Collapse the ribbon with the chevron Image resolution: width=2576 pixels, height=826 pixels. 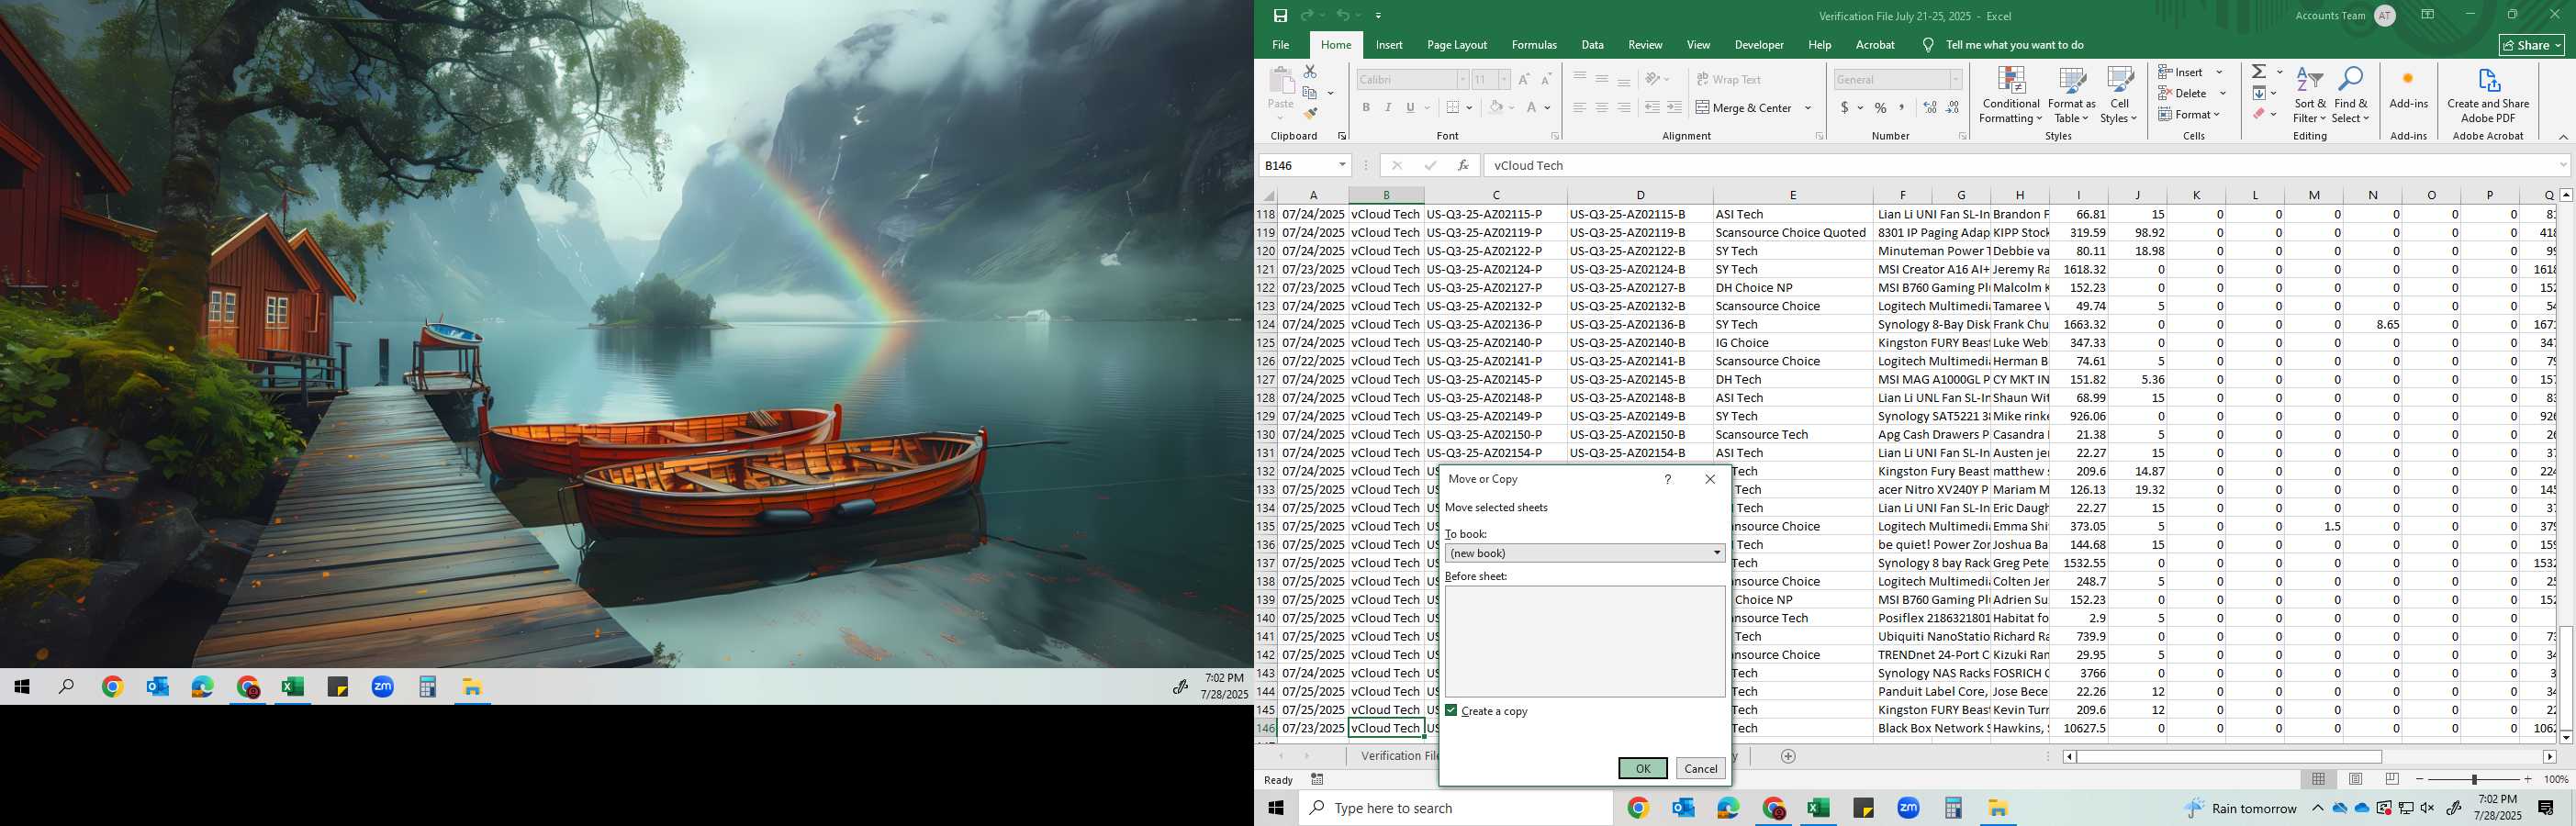click(x=2563, y=137)
